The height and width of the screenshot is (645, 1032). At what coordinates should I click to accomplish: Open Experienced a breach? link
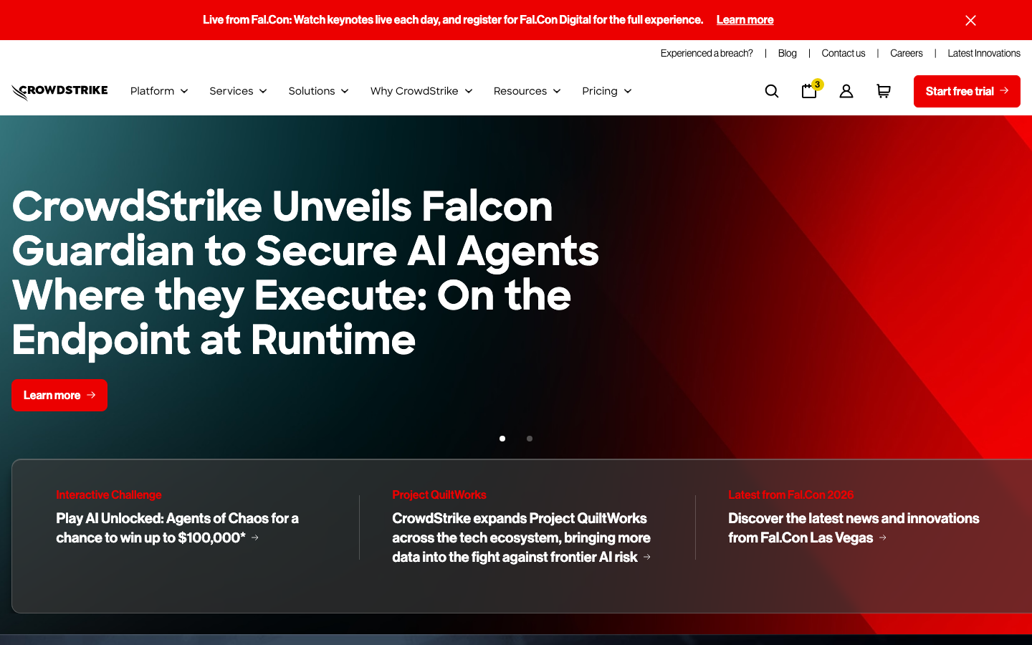click(x=707, y=53)
